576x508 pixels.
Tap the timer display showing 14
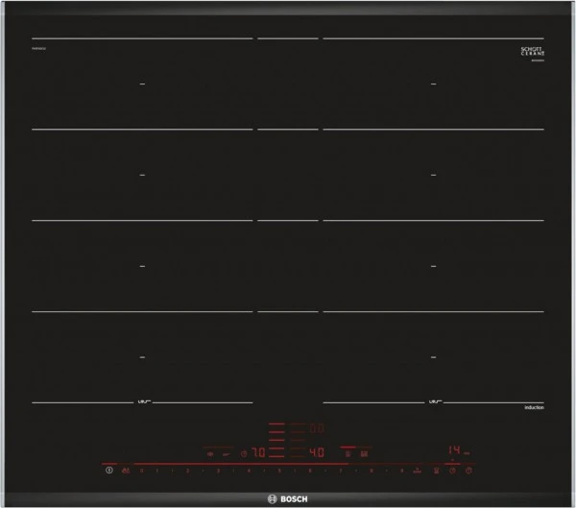454,450
